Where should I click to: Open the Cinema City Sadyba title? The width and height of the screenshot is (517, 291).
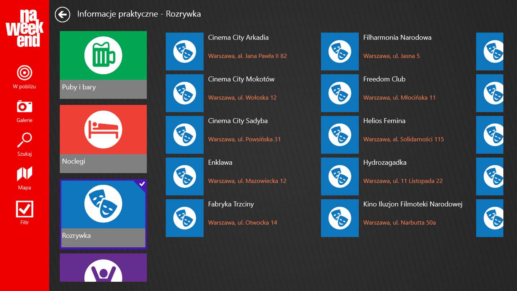pos(238,121)
